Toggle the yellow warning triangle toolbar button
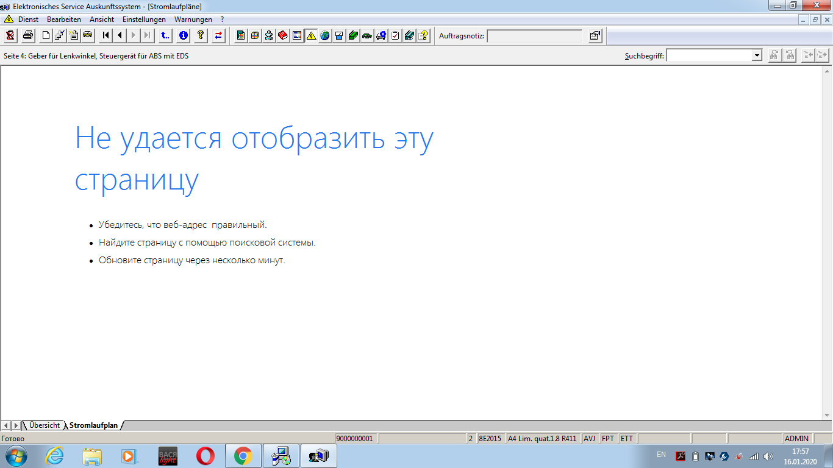Image resolution: width=833 pixels, height=468 pixels. click(311, 35)
